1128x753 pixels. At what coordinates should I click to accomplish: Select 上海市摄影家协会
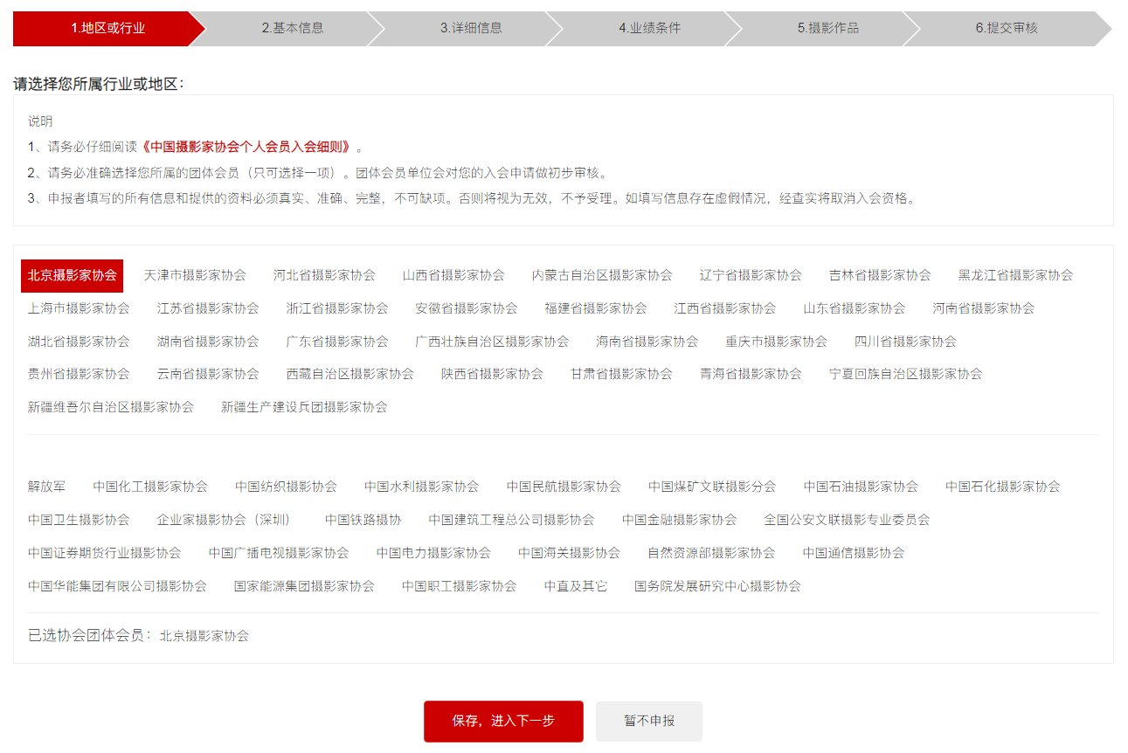[79, 308]
